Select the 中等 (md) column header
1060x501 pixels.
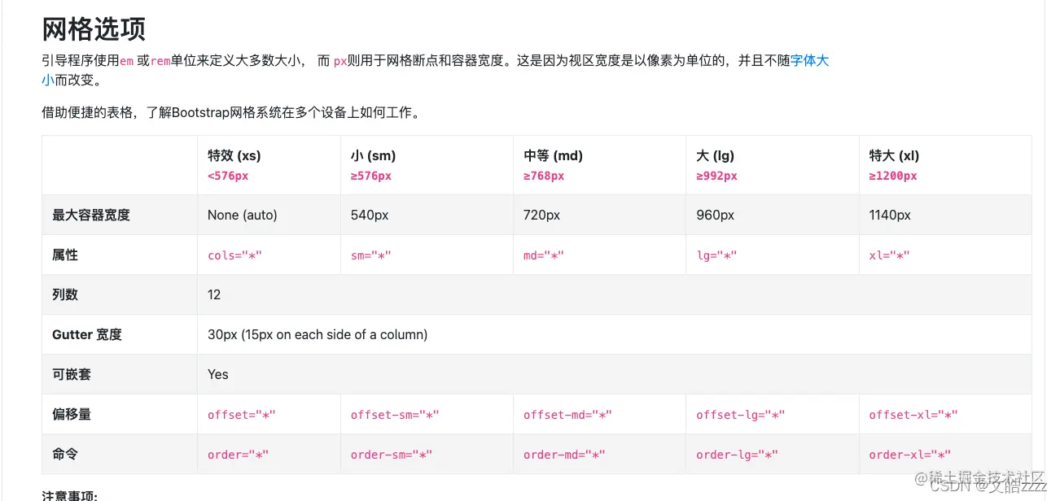click(599, 165)
